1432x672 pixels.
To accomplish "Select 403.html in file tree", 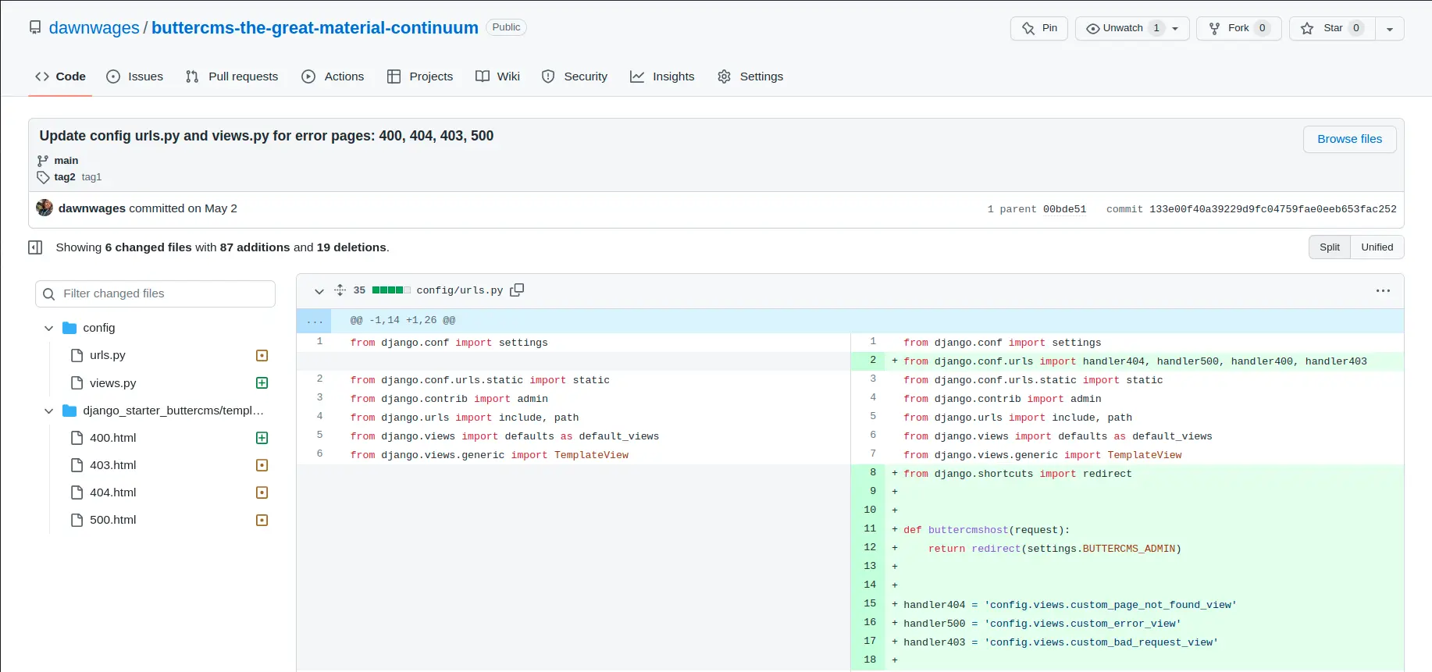I will [x=112, y=465].
